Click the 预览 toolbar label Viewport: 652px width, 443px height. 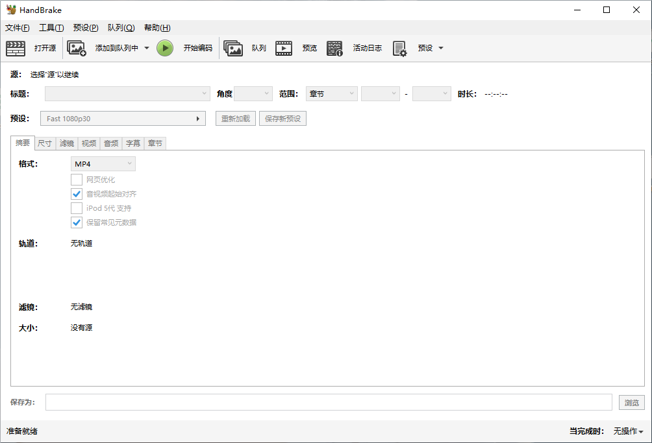pyautogui.click(x=309, y=48)
